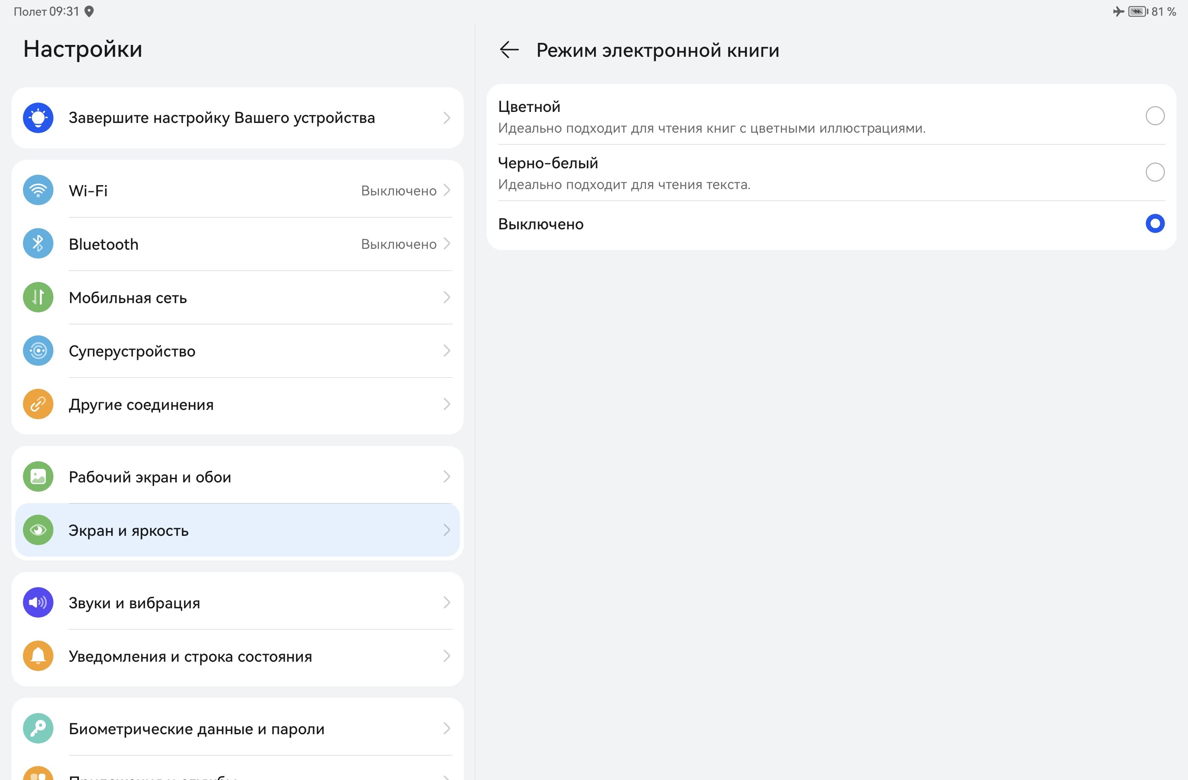Open Рабочий экран и обои chevron
This screenshot has height=780, width=1188.
(447, 477)
